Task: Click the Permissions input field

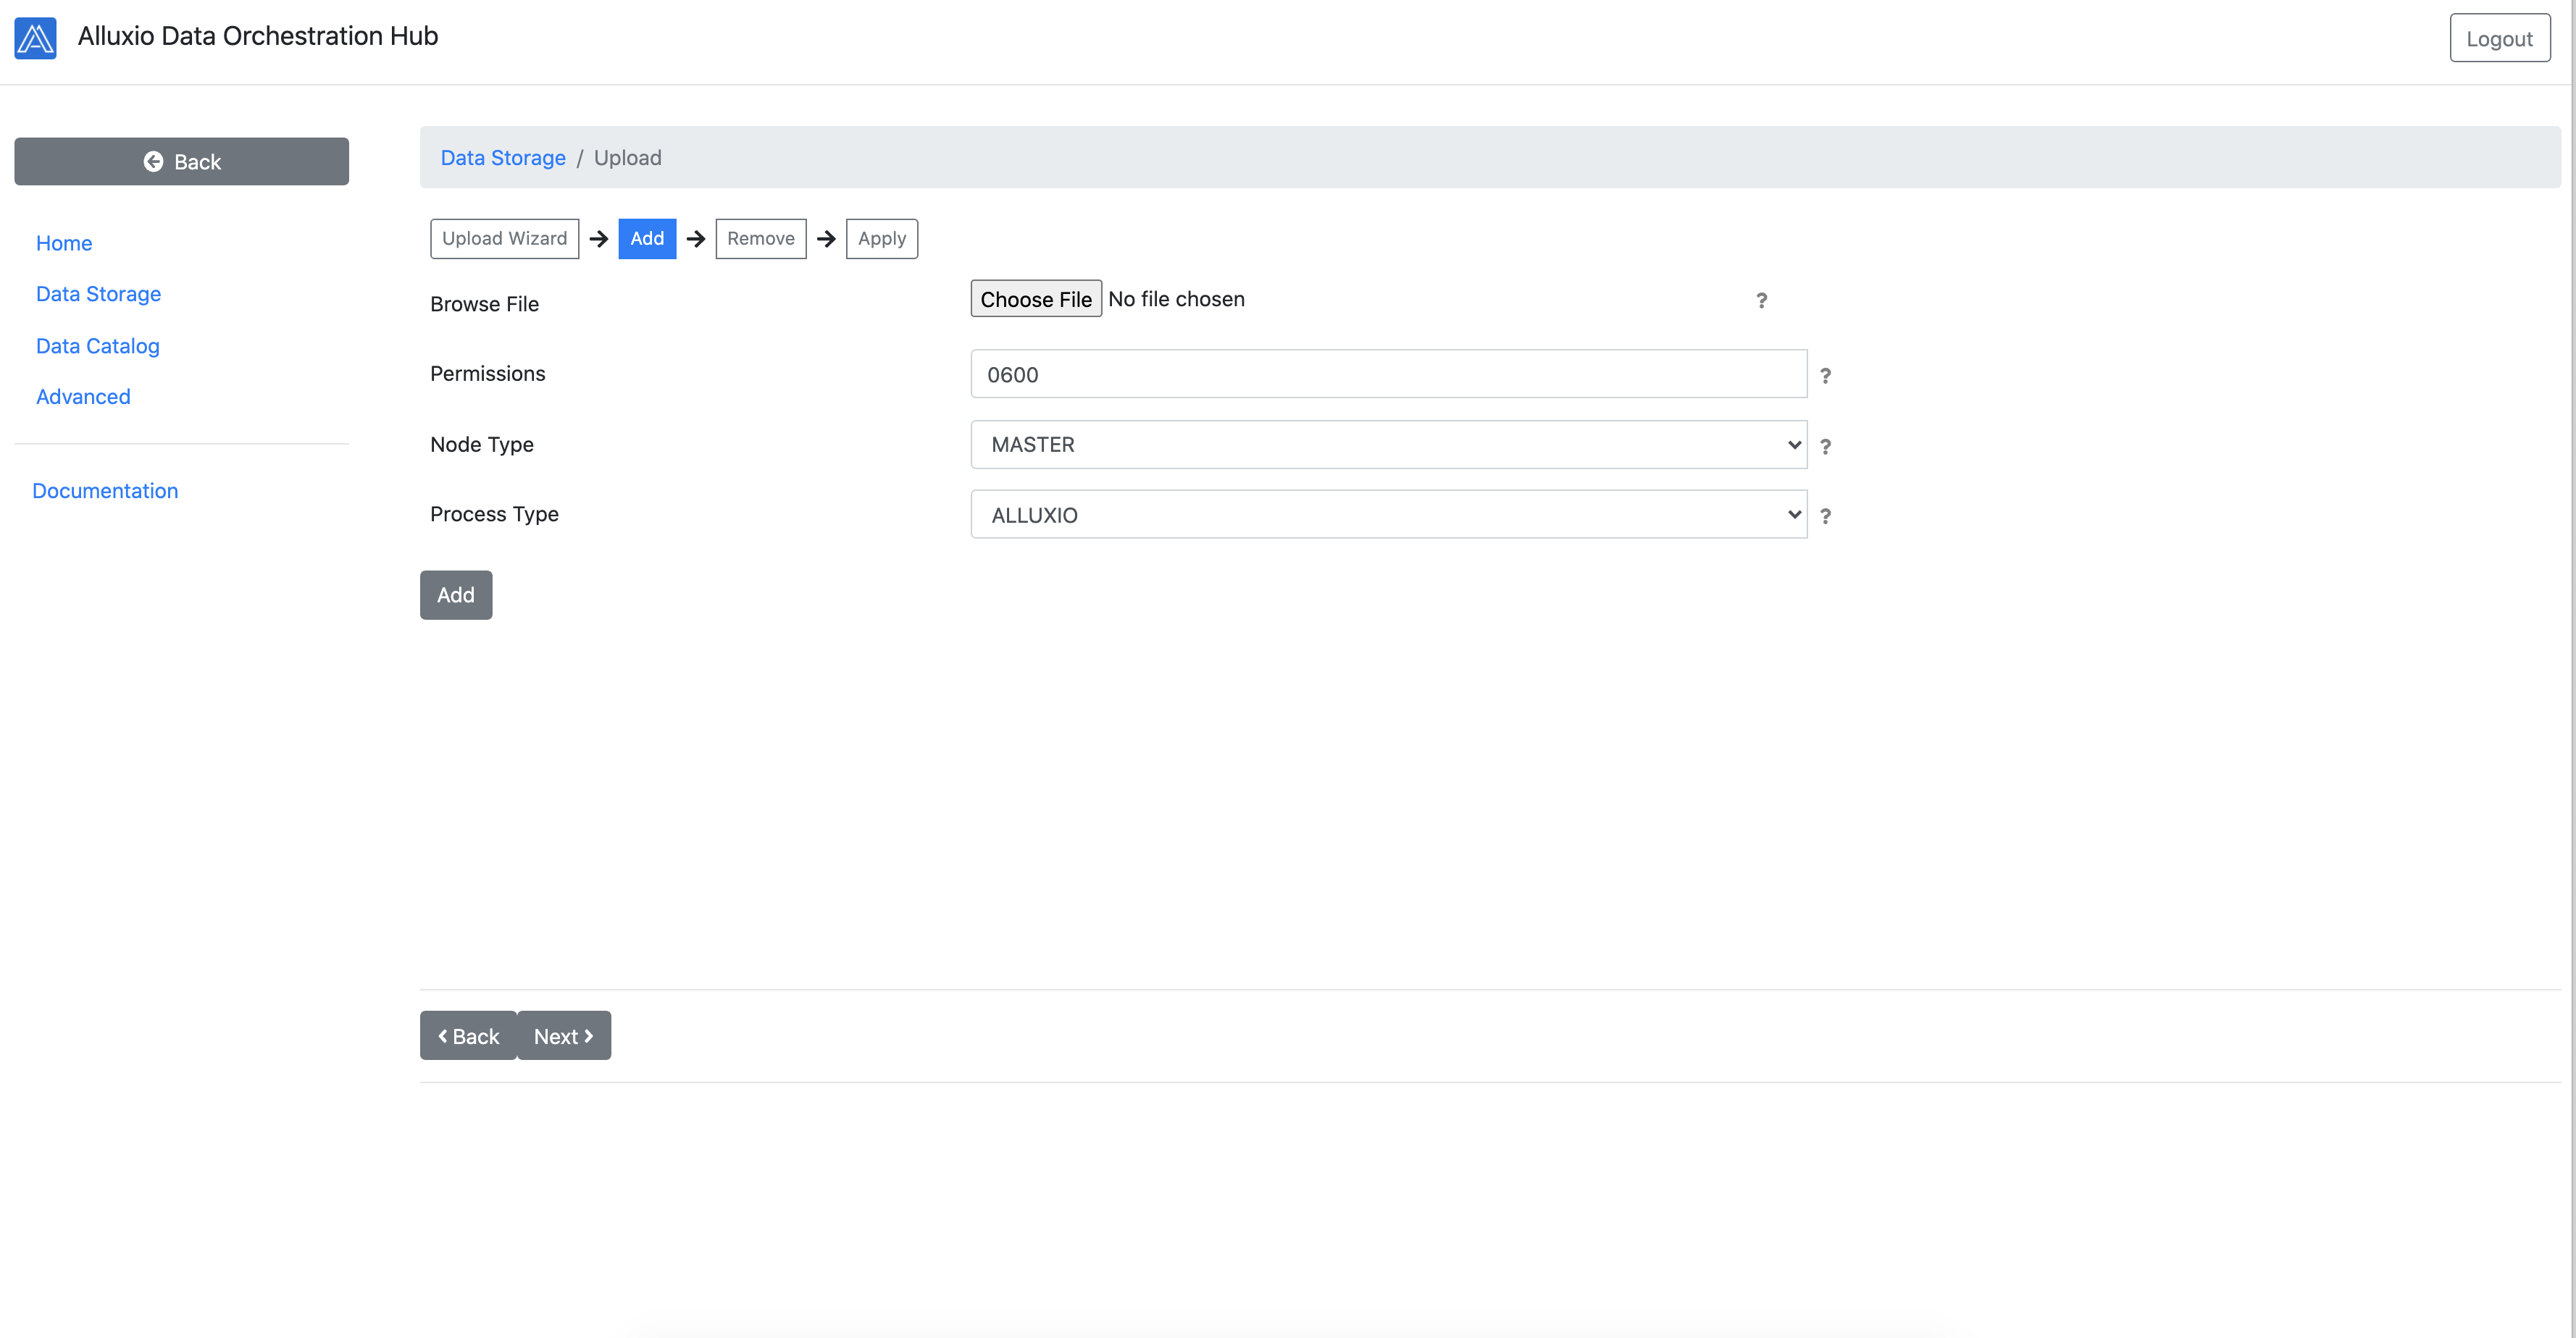Action: 1388,374
